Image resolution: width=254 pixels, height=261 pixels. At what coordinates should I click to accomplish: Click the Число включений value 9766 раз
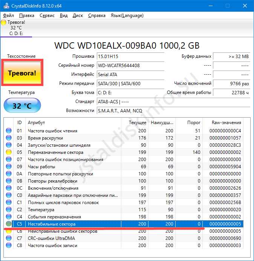pos(231,83)
